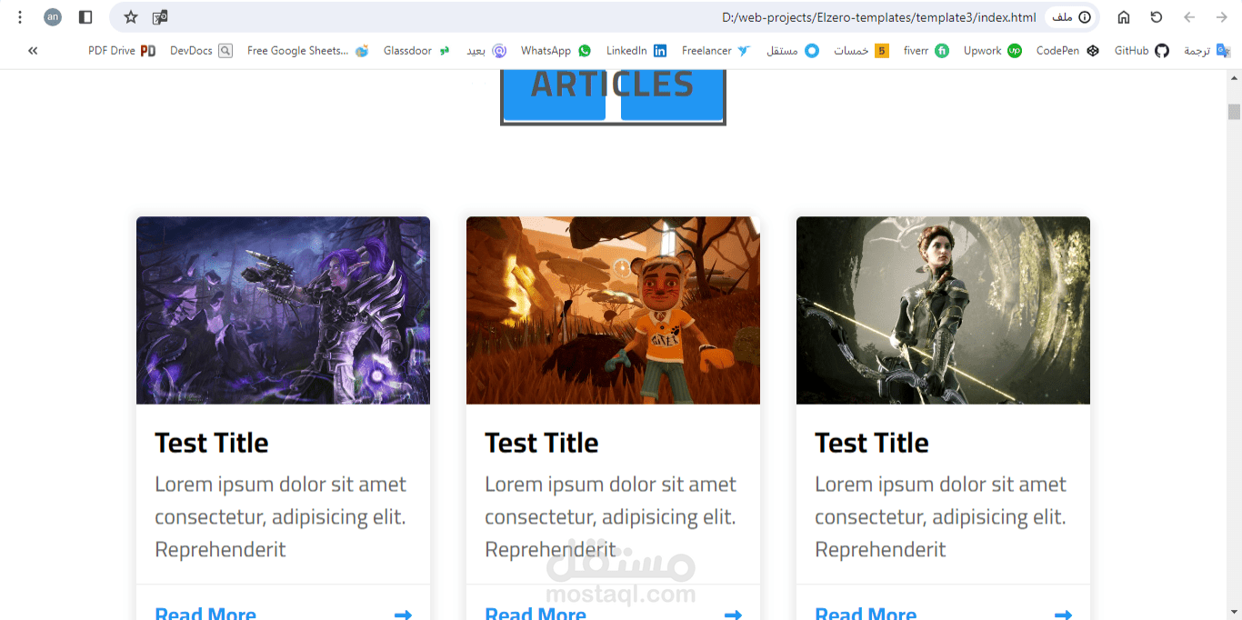Click the scrollbar up arrow
Viewport: 1242px width, 620px height.
coord(1234,77)
